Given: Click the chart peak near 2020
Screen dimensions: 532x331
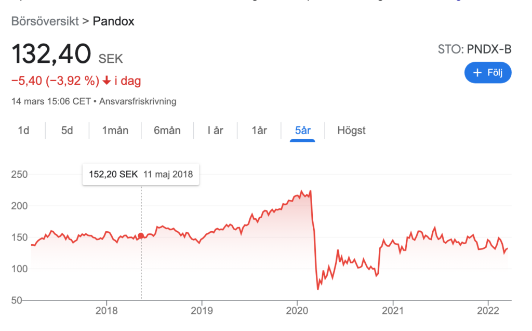Looking at the screenshot, I should coord(310,191).
